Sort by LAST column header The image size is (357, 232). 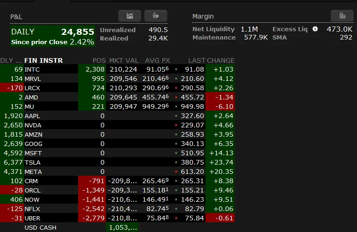(x=197, y=60)
